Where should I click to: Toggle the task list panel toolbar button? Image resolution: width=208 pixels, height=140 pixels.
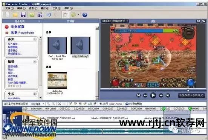[x=66, y=15]
